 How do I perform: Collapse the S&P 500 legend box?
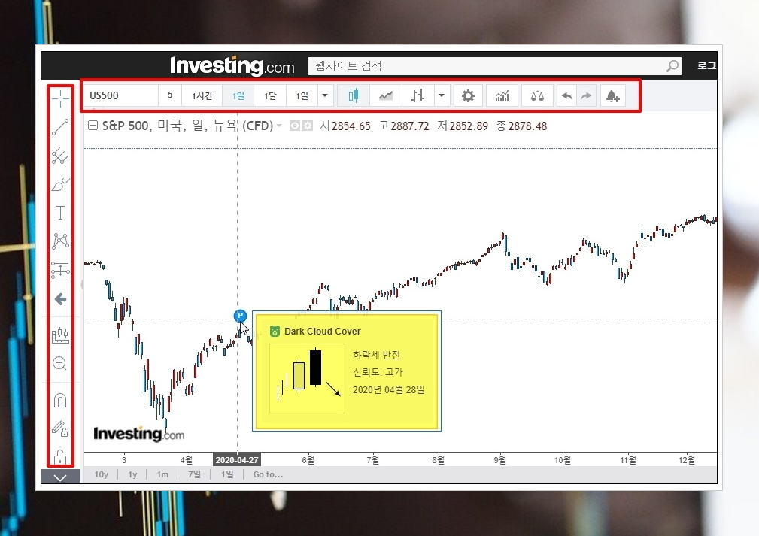click(93, 126)
